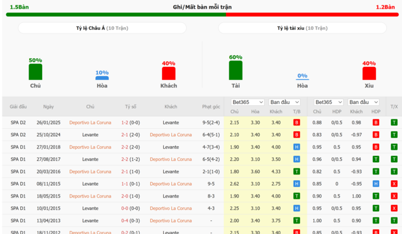
Task: Click blue H T/B badge in 08/11/2015 row
Action: 297,184
